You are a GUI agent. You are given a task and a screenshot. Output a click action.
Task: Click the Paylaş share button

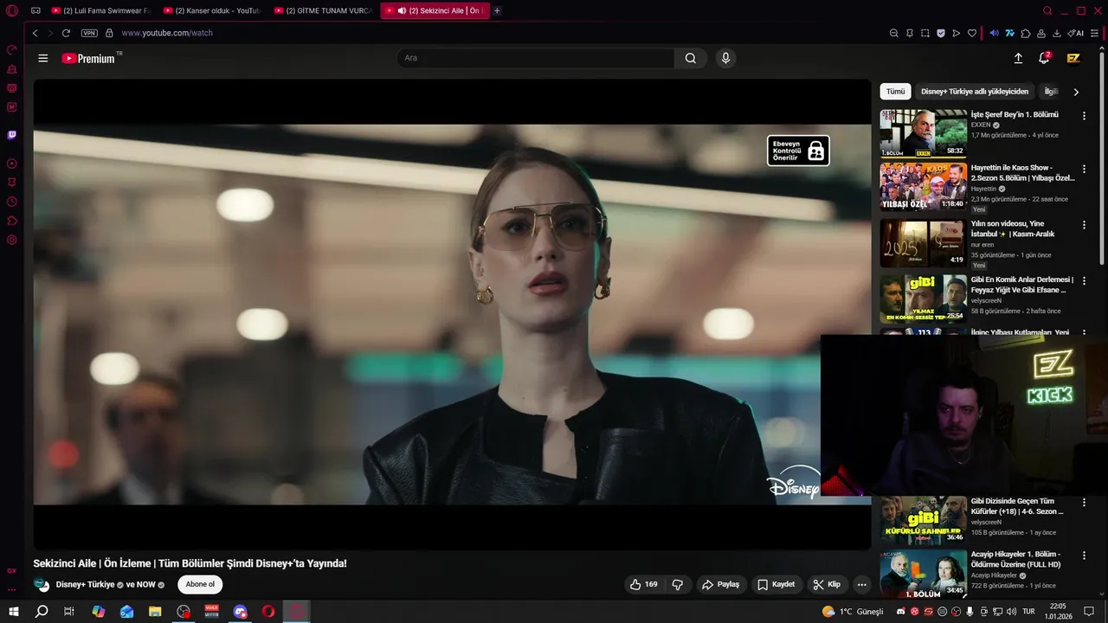(x=721, y=584)
